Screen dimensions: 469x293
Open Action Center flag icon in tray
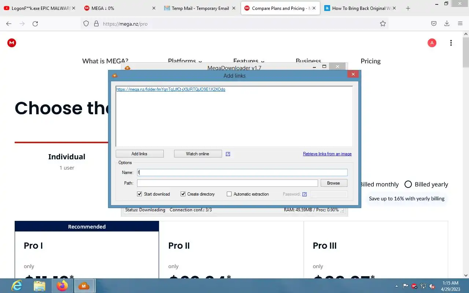click(x=406, y=286)
